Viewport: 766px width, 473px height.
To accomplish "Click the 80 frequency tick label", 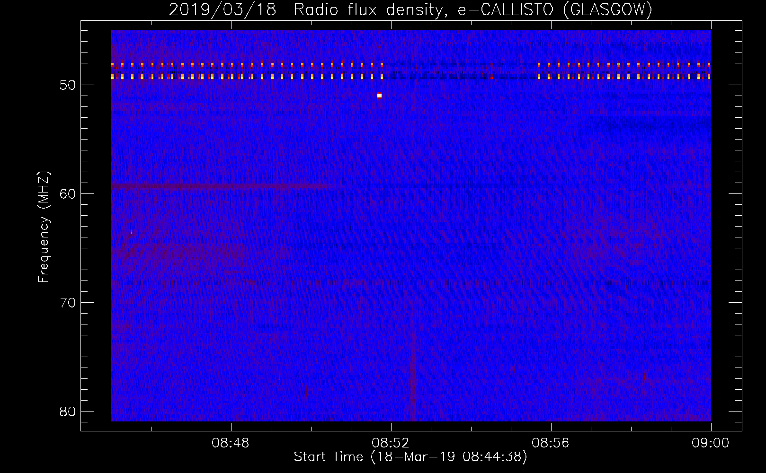I will 68,412.
